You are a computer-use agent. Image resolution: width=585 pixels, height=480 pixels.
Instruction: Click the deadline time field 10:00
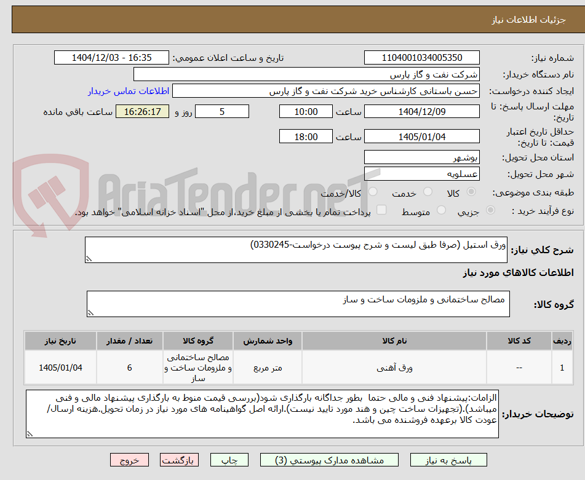306,111
